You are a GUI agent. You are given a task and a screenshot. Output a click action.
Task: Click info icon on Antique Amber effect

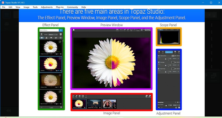pos(60,75)
